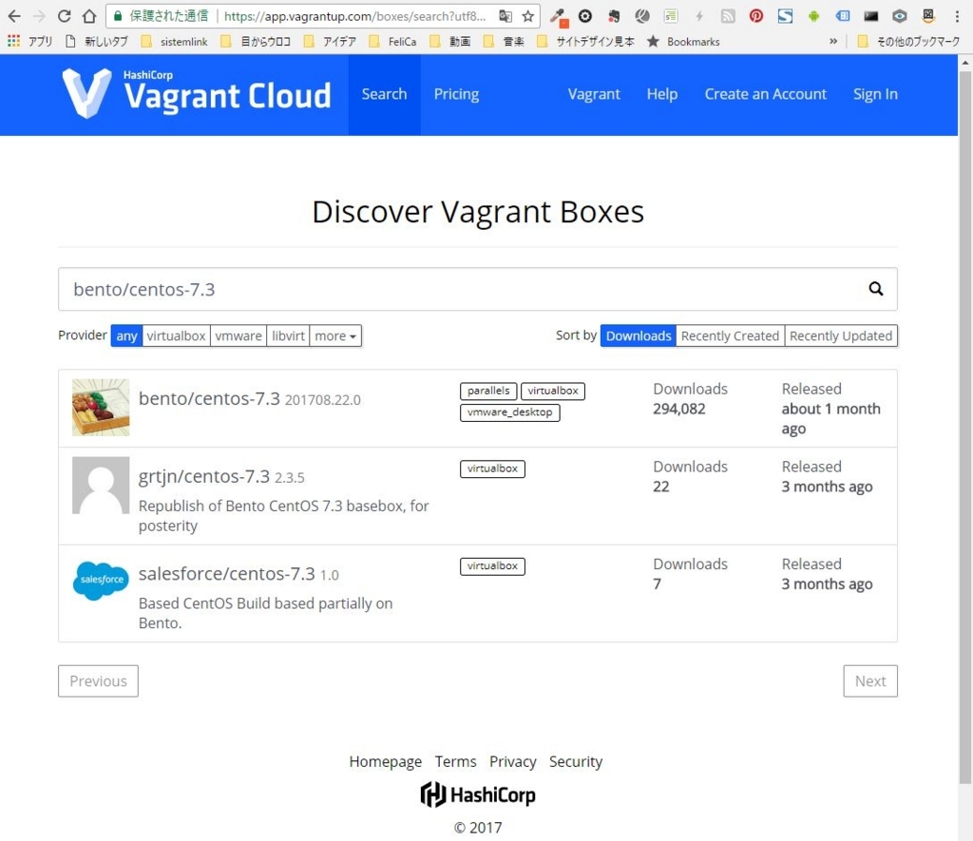Open the Security footer link
This screenshot has height=841, width=973.
coord(575,761)
